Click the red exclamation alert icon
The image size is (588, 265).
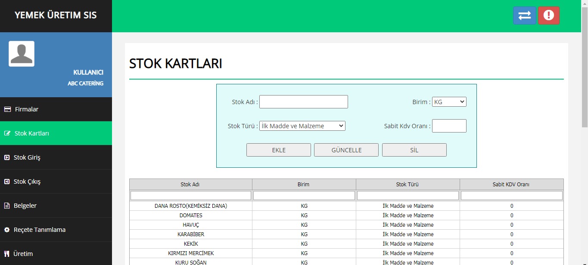click(548, 15)
